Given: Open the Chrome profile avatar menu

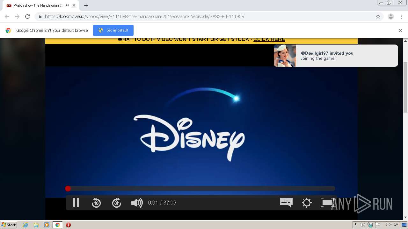Looking at the screenshot, I should [x=391, y=17].
